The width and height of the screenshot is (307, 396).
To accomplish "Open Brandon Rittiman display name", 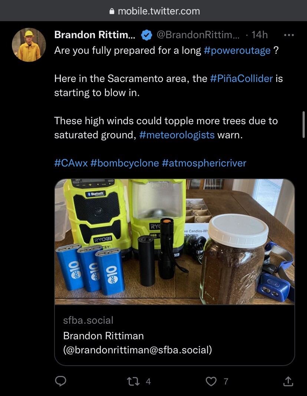I will [x=95, y=35].
